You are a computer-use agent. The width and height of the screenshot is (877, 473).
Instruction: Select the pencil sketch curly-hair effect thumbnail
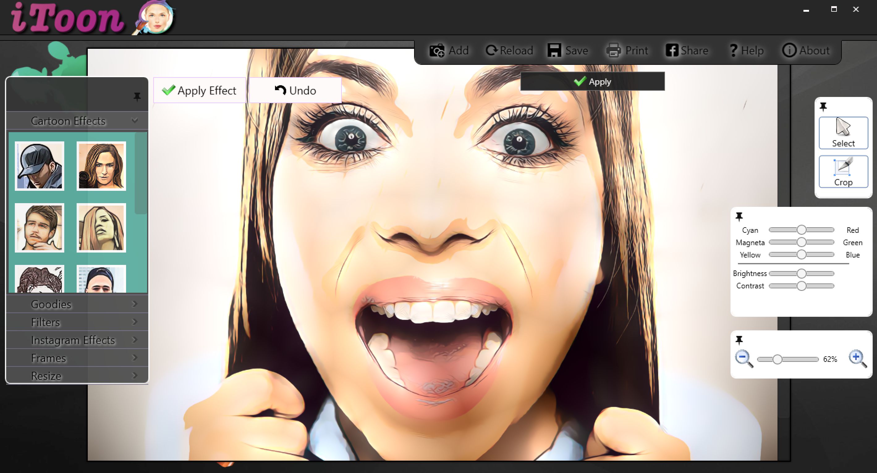click(x=40, y=279)
